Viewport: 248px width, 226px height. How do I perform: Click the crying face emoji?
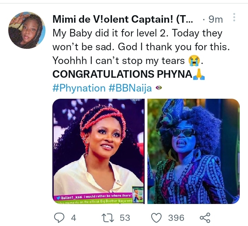194,61
